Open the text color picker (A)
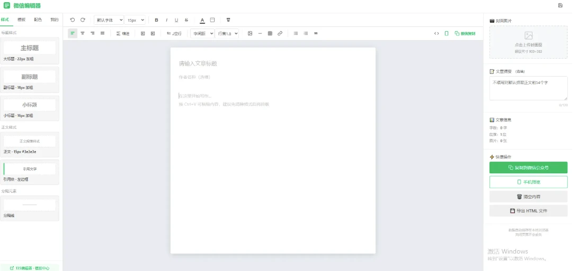This screenshot has height=271, width=579. click(x=202, y=20)
